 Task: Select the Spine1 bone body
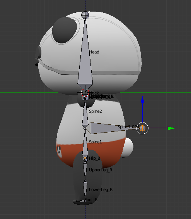pyautogui.click(x=85, y=143)
